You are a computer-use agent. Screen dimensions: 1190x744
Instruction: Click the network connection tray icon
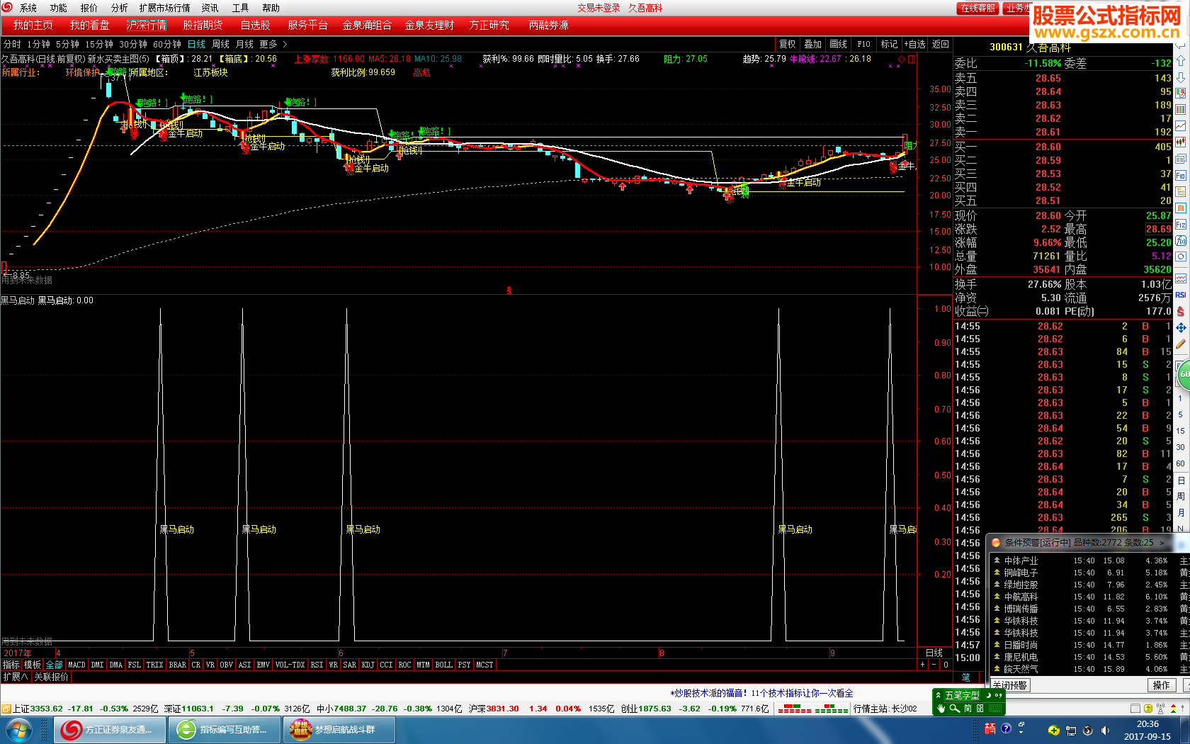(x=1071, y=730)
